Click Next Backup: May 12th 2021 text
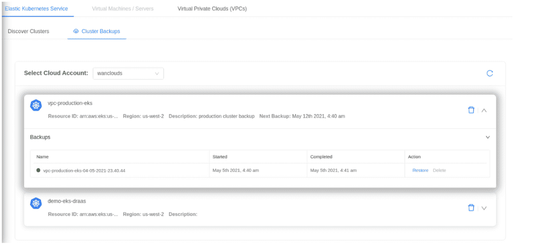 [302, 116]
